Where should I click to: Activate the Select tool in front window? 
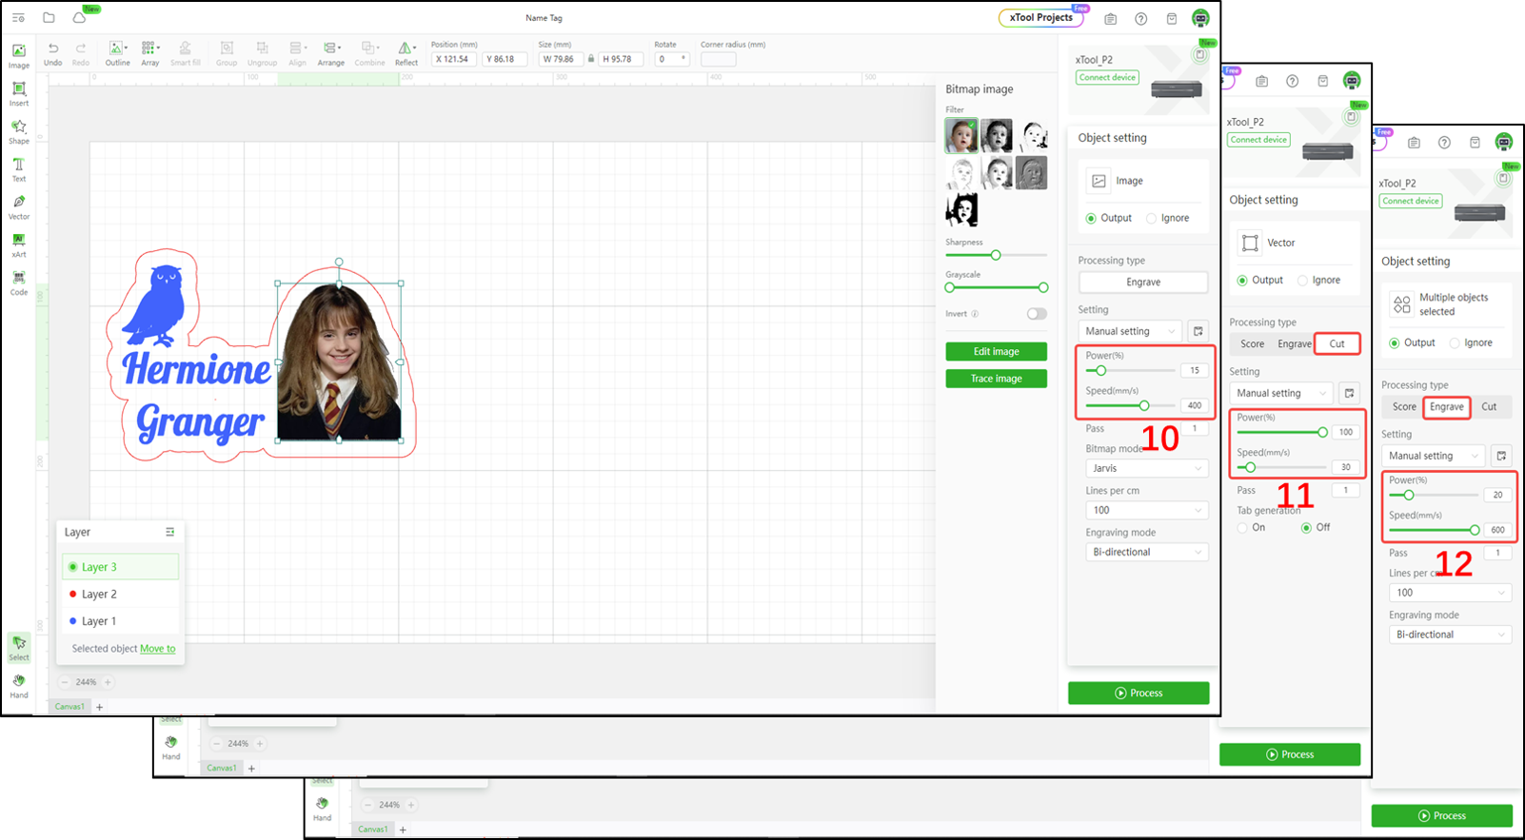(19, 648)
